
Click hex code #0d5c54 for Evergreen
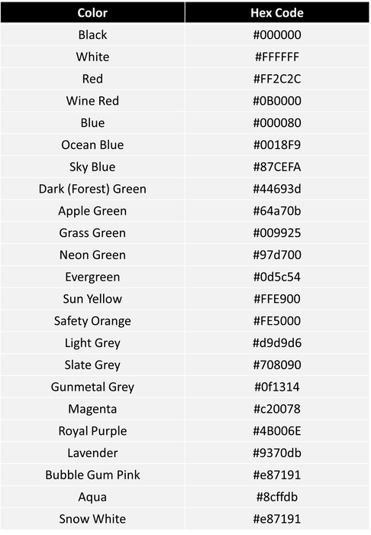coord(277,277)
